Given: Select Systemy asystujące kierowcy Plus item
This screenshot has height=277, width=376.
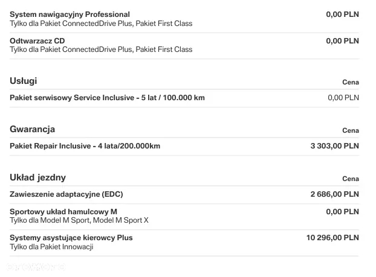Looking at the screenshot, I should (x=184, y=242).
